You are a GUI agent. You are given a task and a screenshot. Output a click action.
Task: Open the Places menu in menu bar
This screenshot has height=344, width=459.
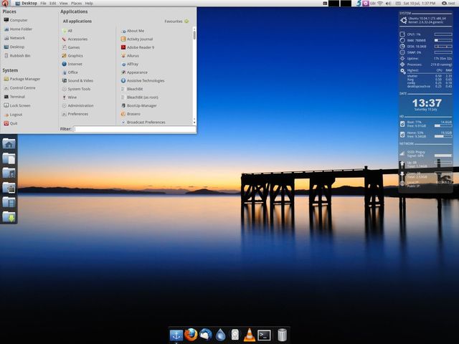pyautogui.click(x=76, y=4)
